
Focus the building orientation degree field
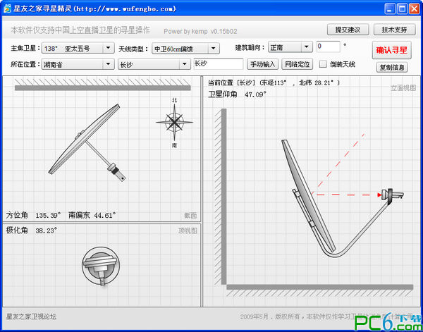tap(328, 47)
